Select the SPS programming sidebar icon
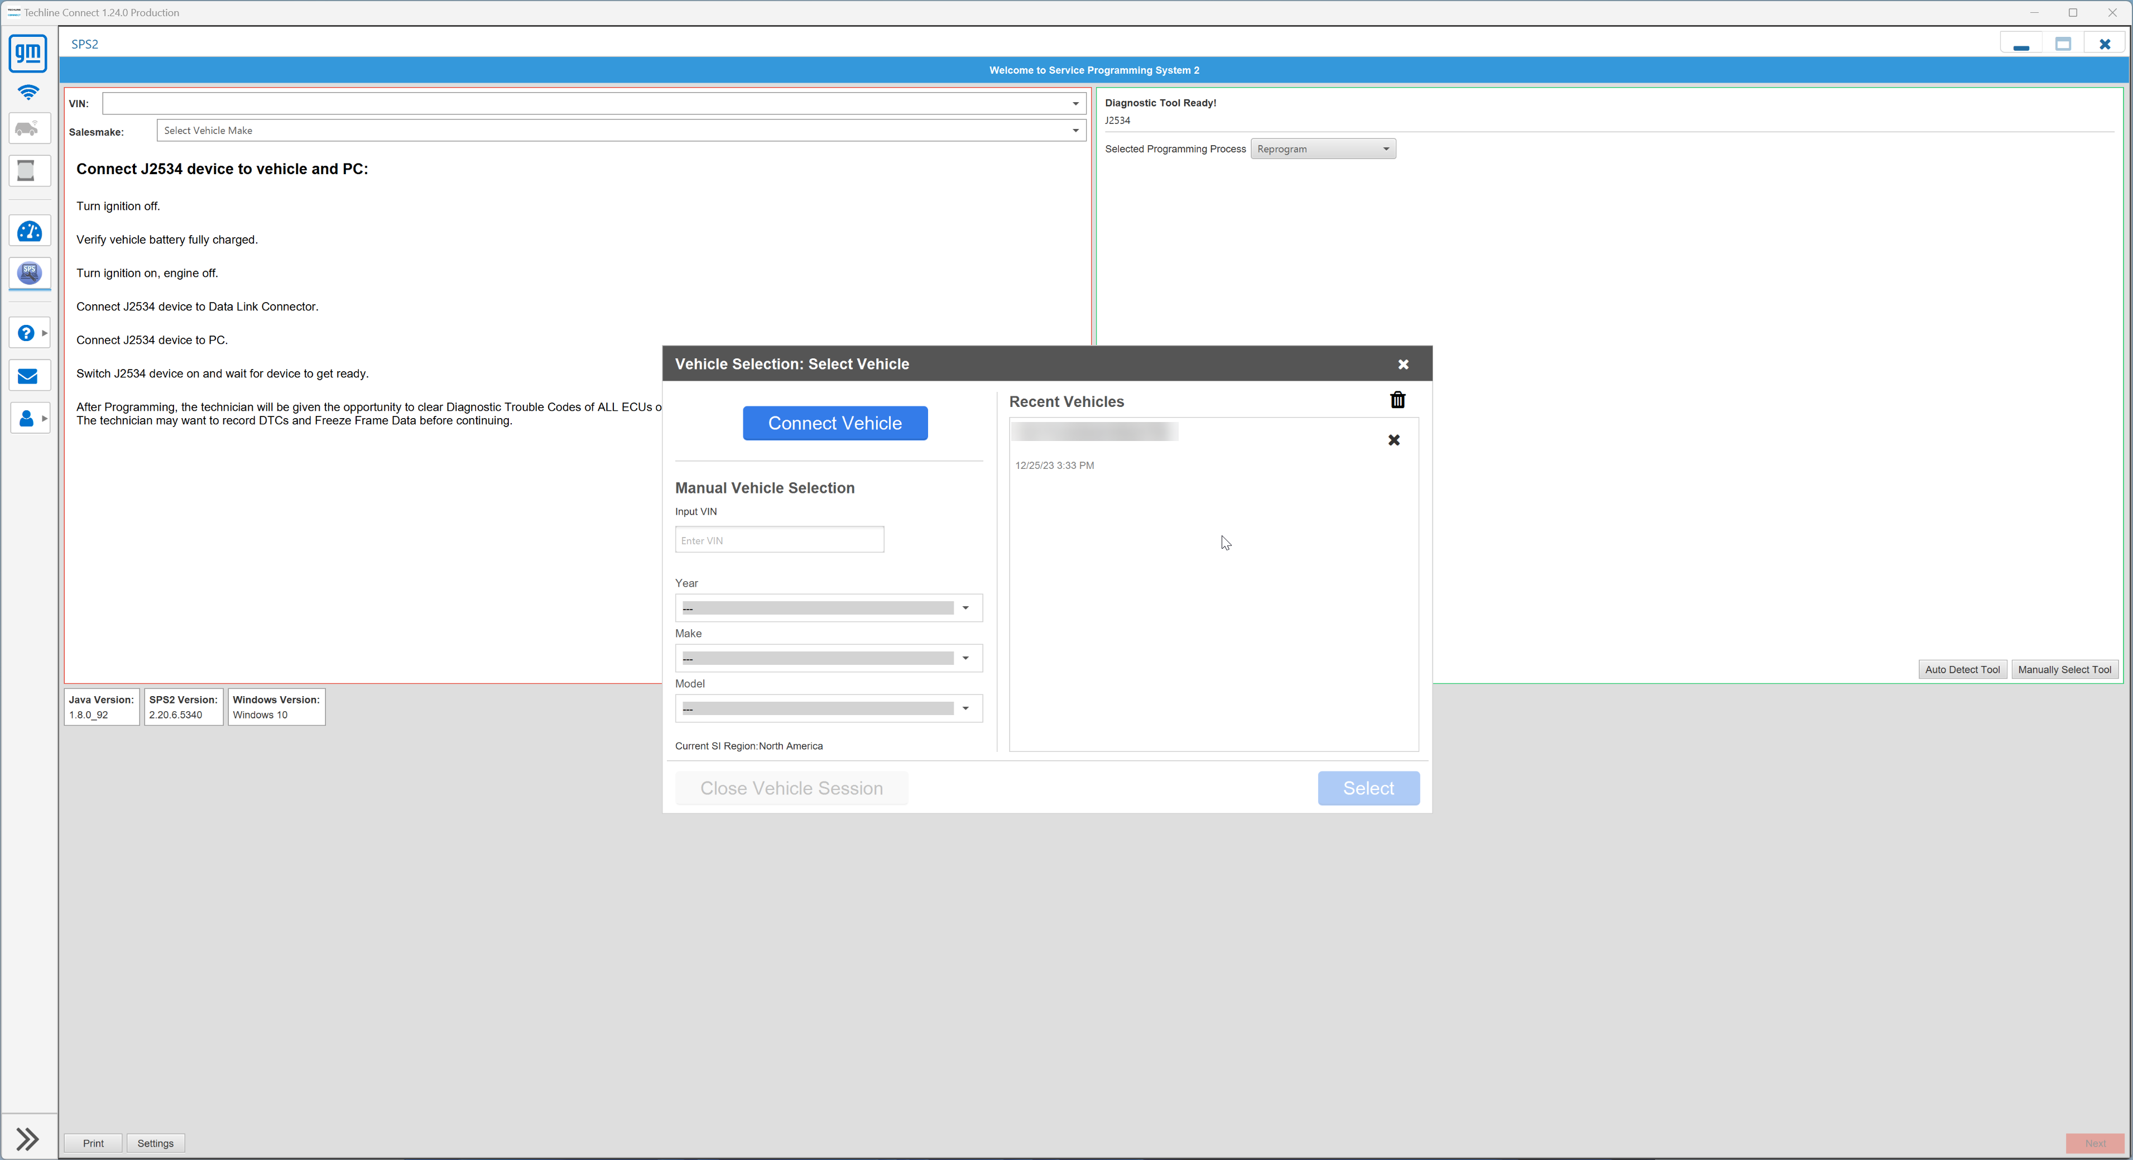The width and height of the screenshot is (2133, 1160). coord(29,273)
